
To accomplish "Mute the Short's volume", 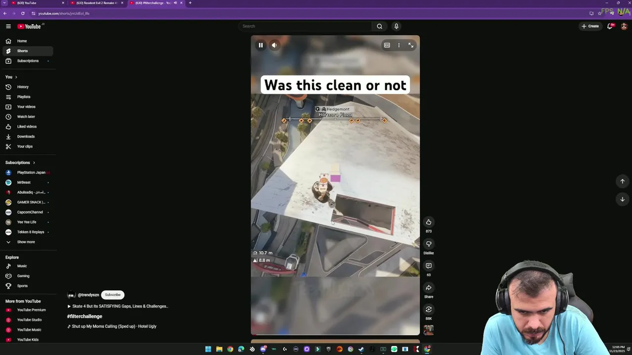I will (x=274, y=45).
